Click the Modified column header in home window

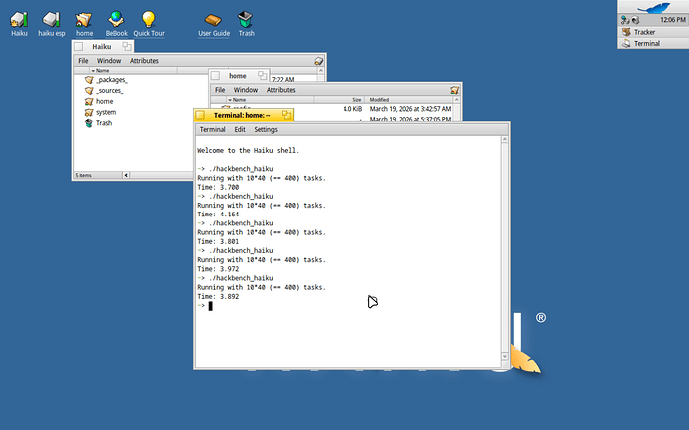tap(380, 100)
